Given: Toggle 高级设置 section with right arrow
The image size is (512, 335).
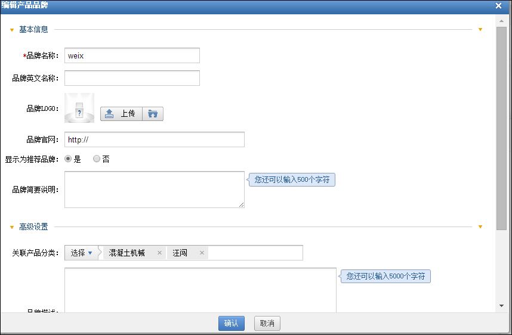Looking at the screenshot, I should tap(480, 227).
